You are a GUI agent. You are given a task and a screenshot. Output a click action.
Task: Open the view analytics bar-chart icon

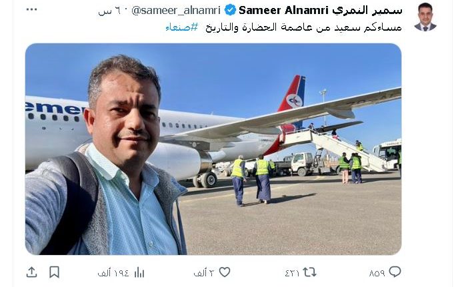click(139, 272)
